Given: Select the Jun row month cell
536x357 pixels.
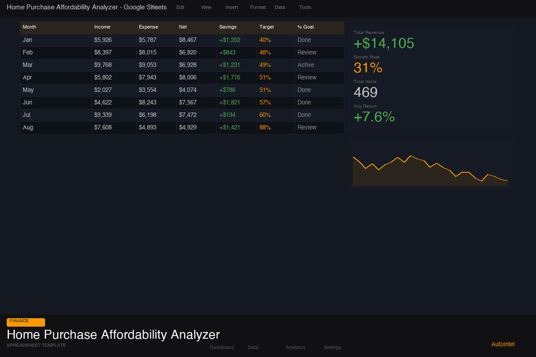Looking at the screenshot, I should pyautogui.click(x=56, y=102).
